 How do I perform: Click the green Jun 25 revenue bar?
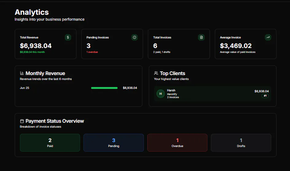pos(104,88)
